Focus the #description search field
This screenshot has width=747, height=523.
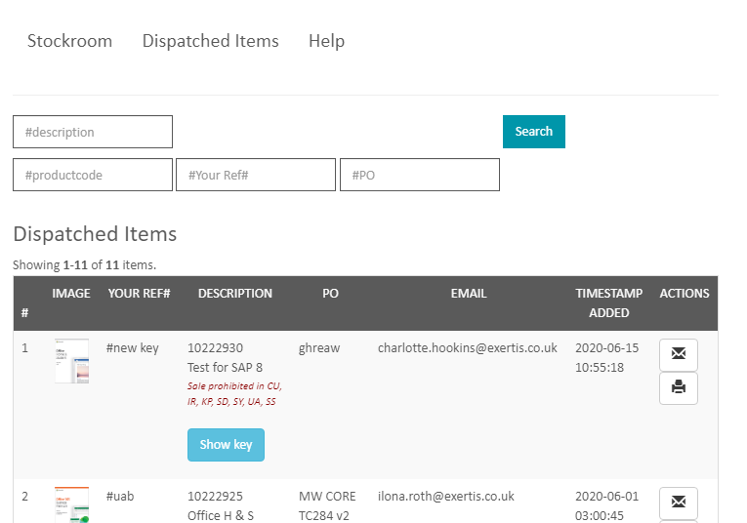pos(93,132)
